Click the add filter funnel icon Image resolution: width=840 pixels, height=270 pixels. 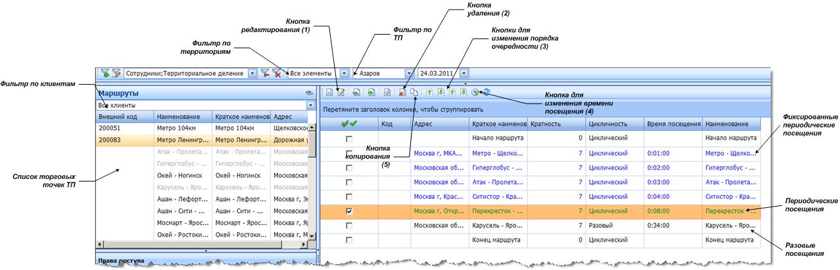105,74
